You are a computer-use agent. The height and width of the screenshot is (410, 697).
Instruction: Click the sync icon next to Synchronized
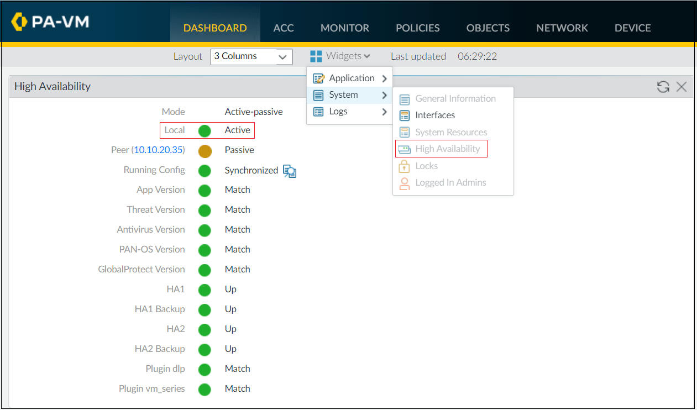(x=290, y=171)
